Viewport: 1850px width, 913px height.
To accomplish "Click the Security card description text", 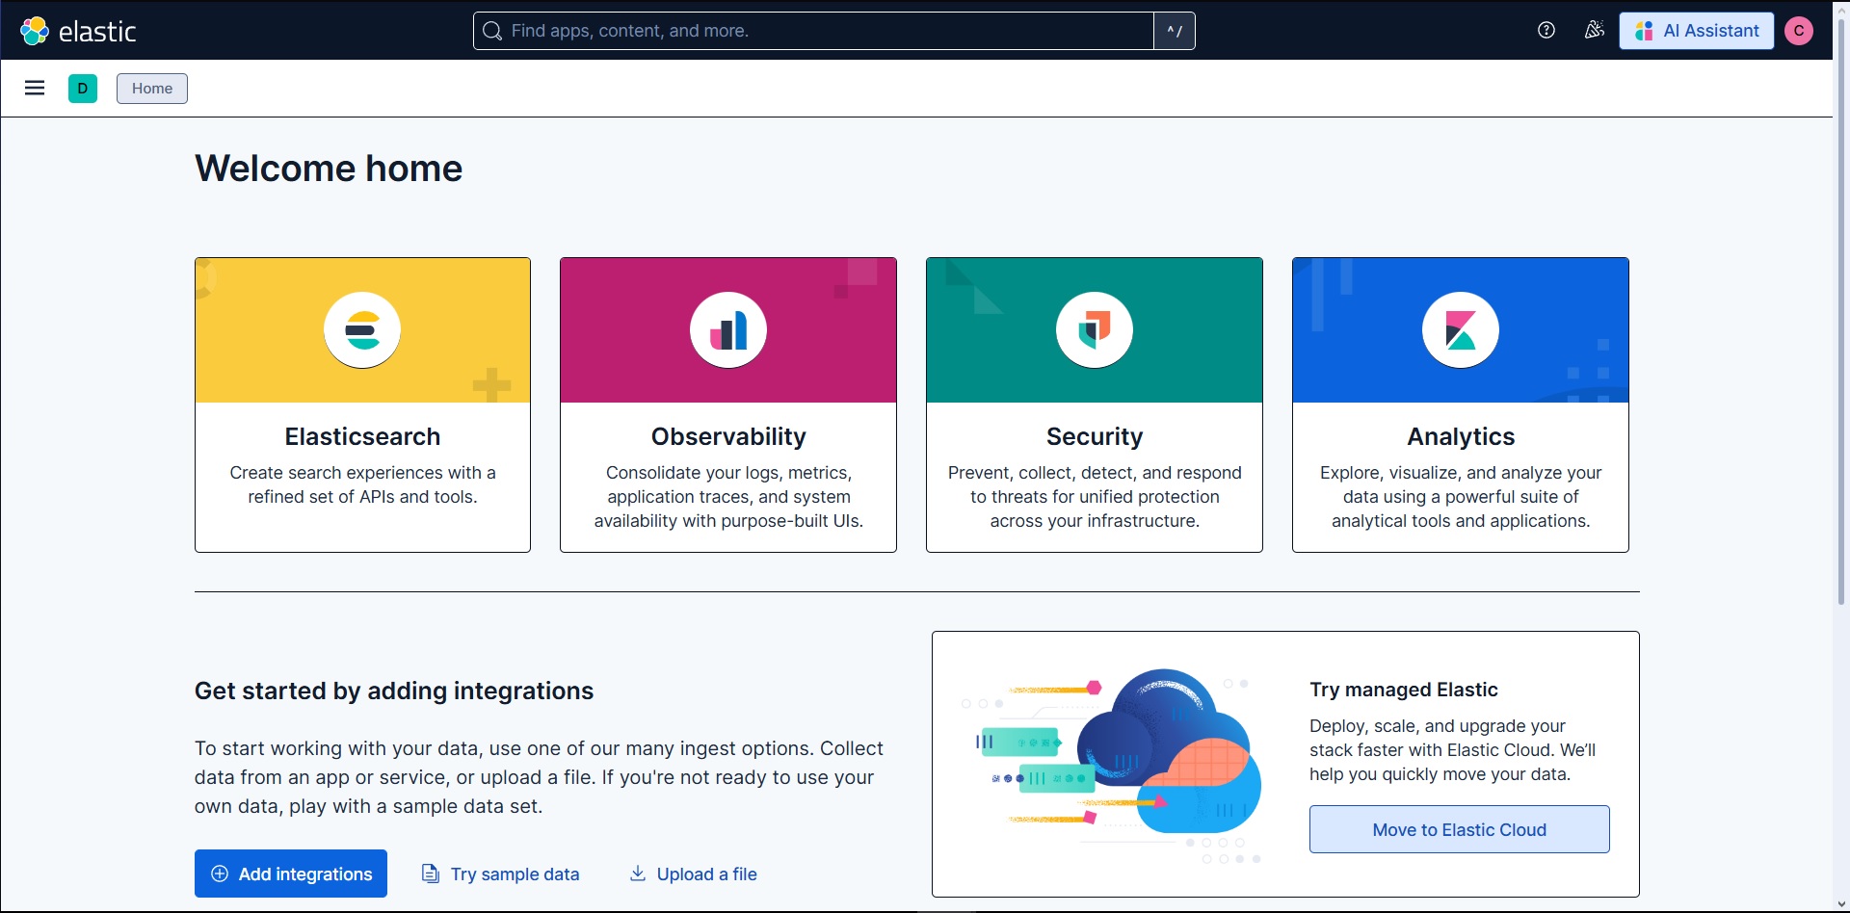I will click(1095, 497).
